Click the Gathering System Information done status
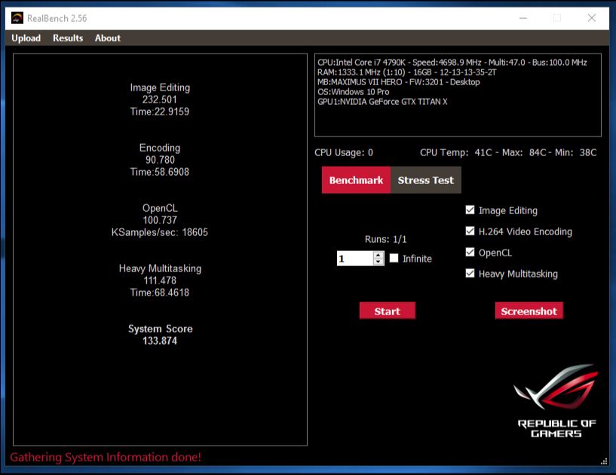Image resolution: width=616 pixels, height=475 pixels. tap(106, 457)
